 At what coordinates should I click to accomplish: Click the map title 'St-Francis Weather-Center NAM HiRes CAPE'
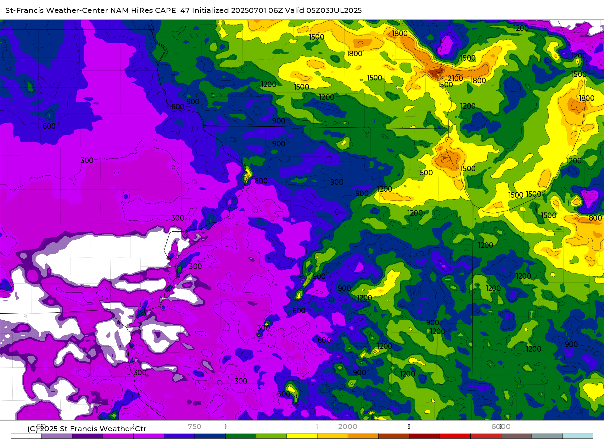click(91, 10)
